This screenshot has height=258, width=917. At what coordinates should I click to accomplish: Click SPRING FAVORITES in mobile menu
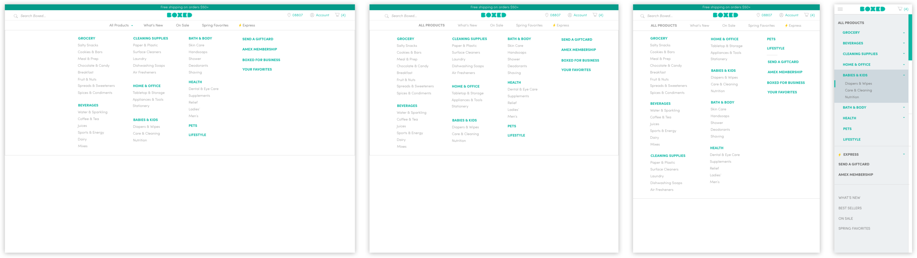854,229
